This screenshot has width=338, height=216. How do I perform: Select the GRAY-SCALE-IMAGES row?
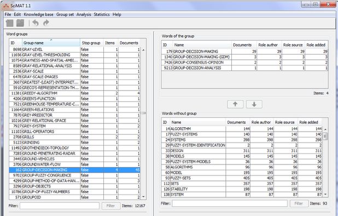click(x=74, y=77)
